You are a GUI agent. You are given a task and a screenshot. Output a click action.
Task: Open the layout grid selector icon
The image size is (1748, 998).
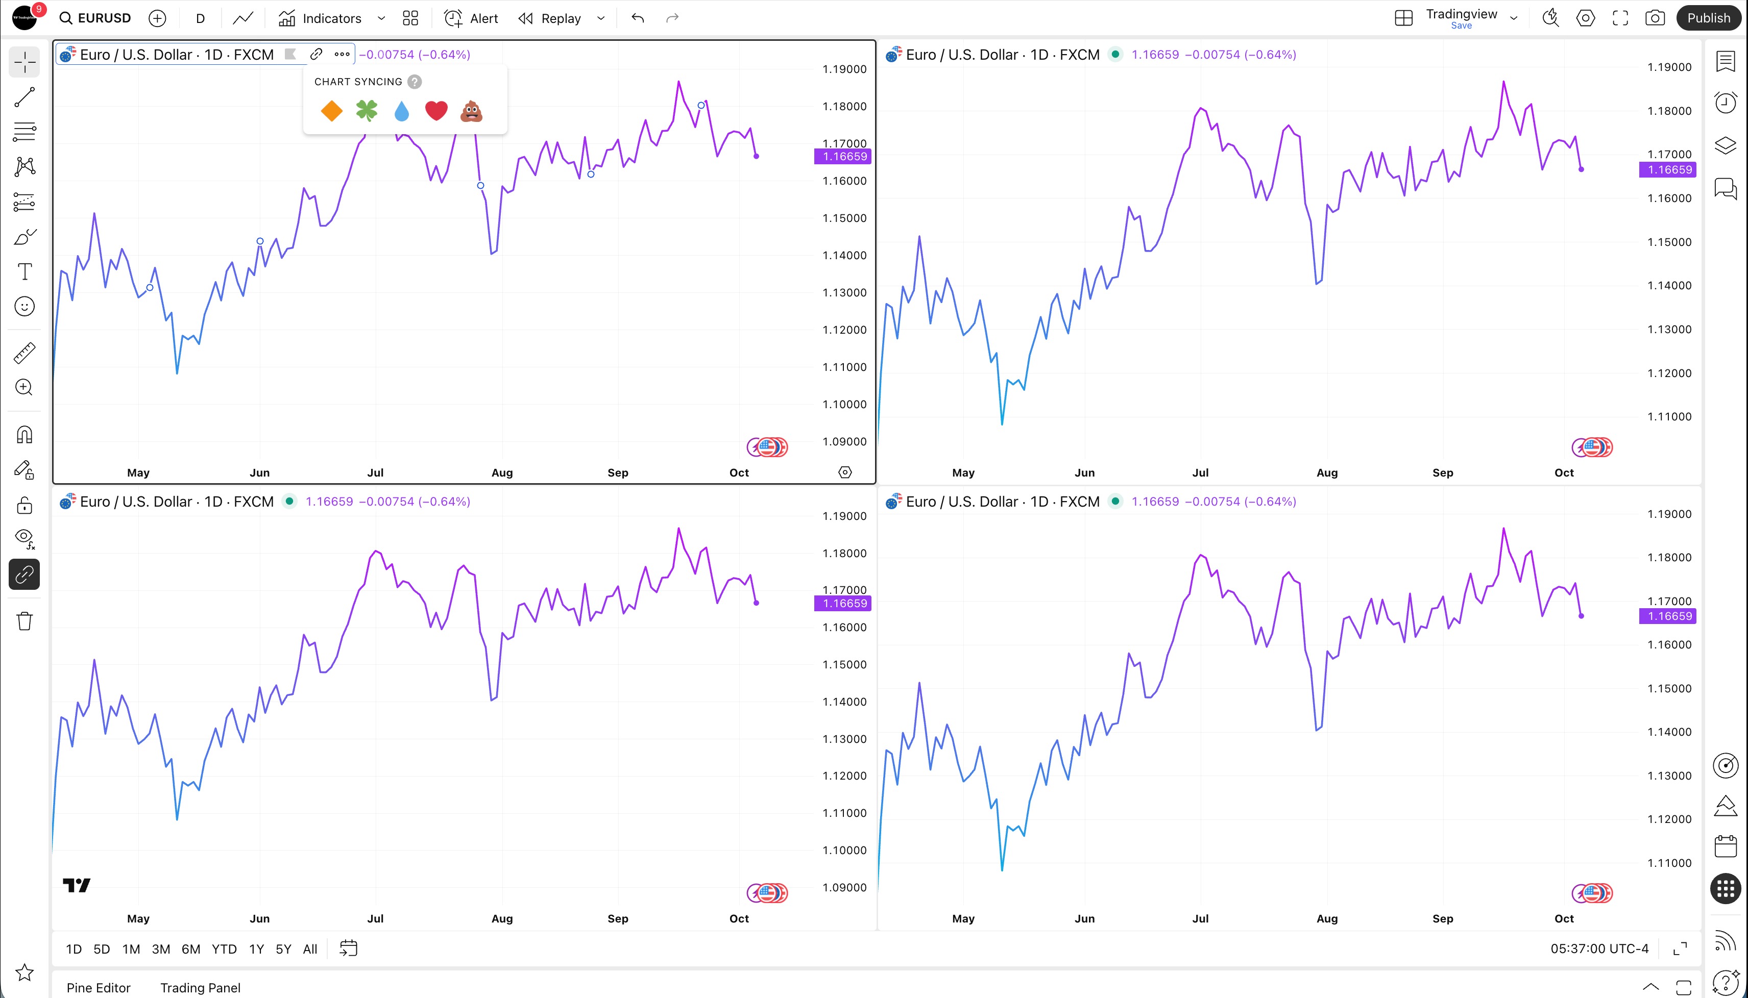click(x=1403, y=18)
